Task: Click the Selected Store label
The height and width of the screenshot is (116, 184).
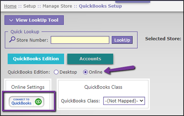Action: click(x=163, y=39)
